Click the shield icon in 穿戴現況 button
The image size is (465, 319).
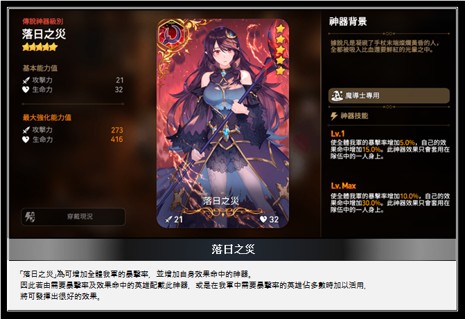30,217
